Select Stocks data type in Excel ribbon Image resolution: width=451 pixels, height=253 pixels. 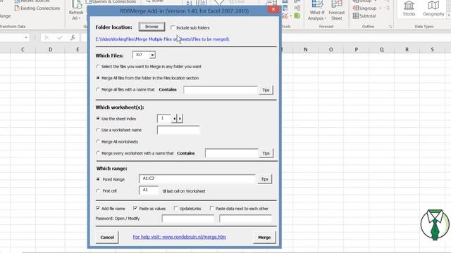point(409,8)
